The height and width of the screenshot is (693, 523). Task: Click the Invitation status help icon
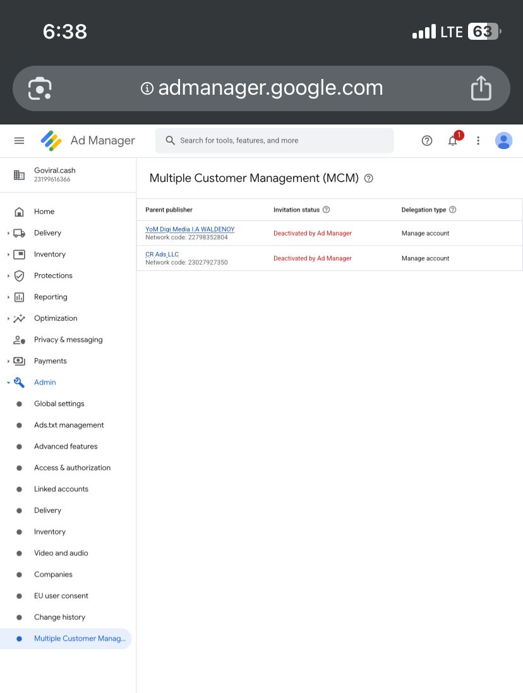327,210
